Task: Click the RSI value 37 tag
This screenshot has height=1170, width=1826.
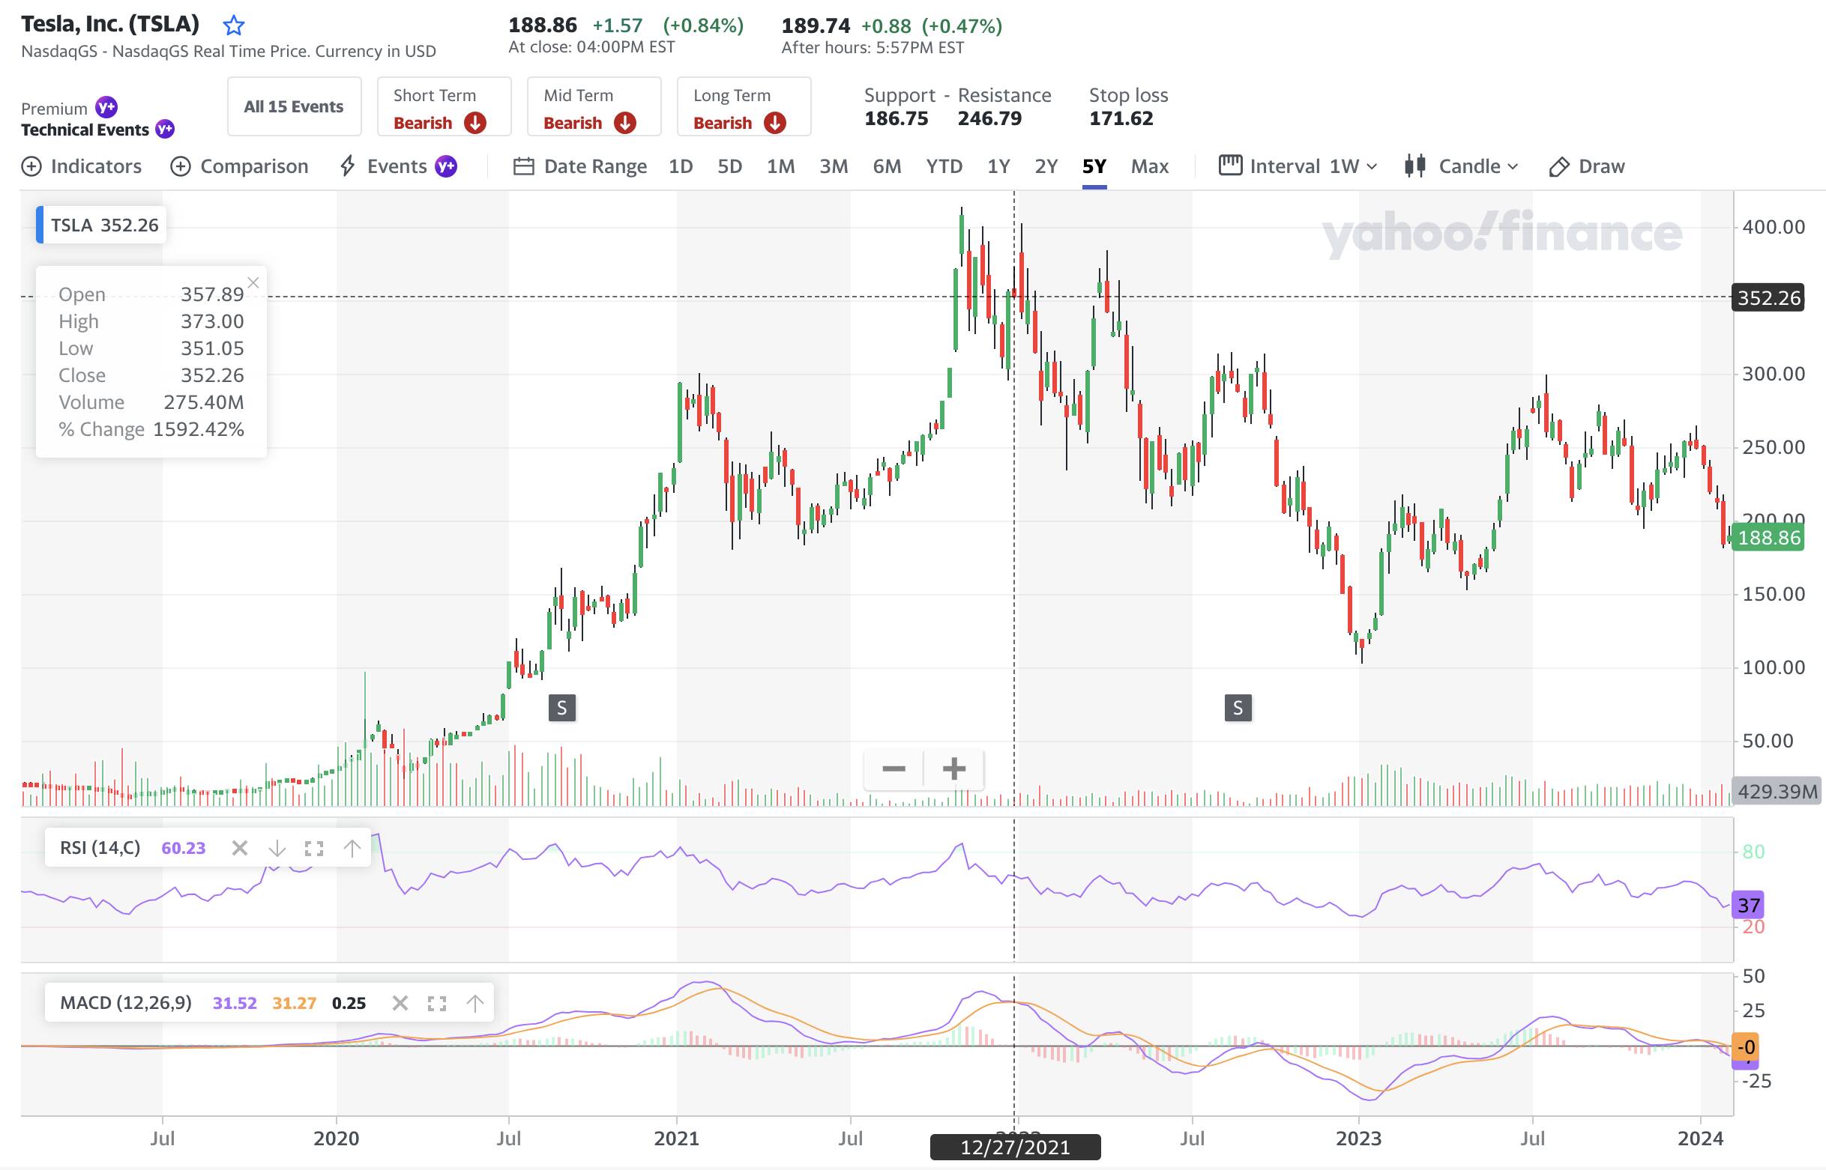Action: pyautogui.click(x=1748, y=905)
